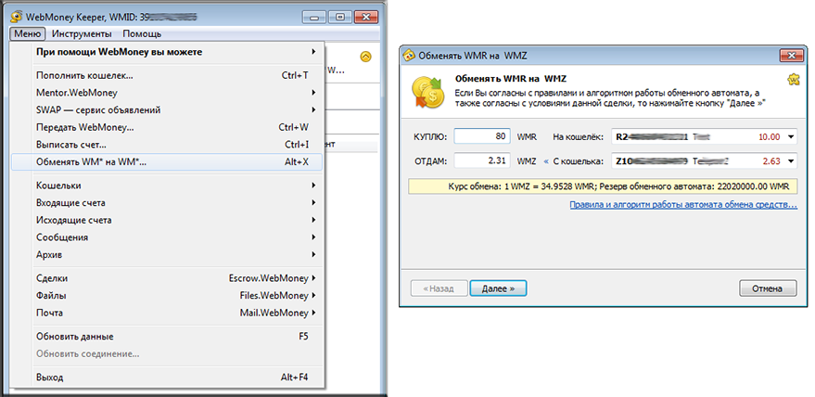Choose Пополнить кошелек... menu entry

pyautogui.click(x=166, y=75)
